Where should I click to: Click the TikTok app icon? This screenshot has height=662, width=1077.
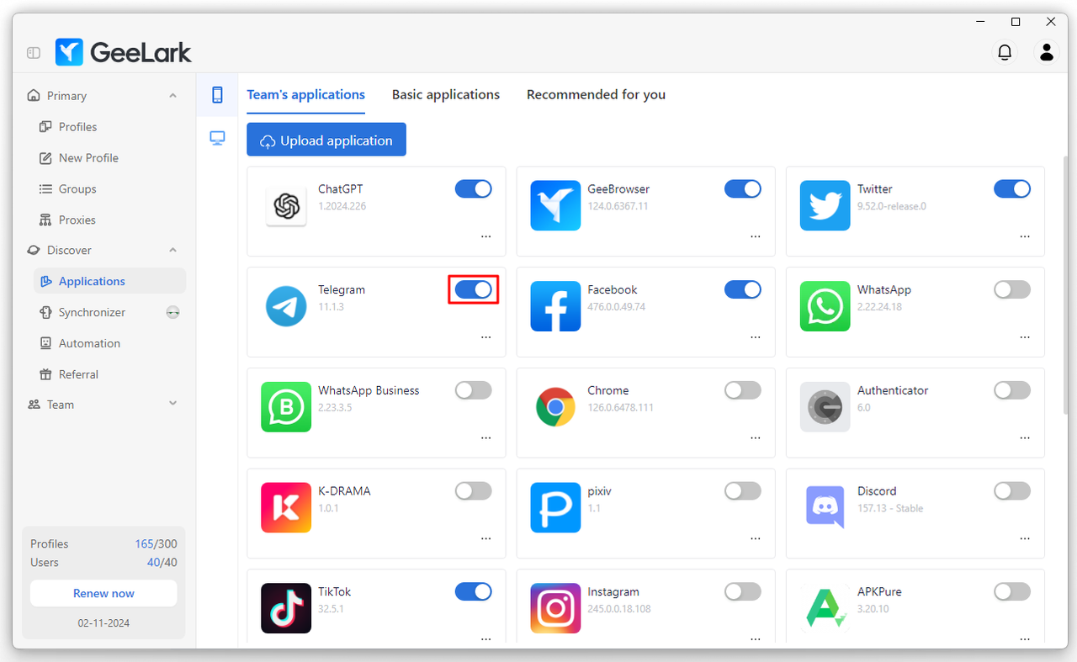[x=286, y=608]
